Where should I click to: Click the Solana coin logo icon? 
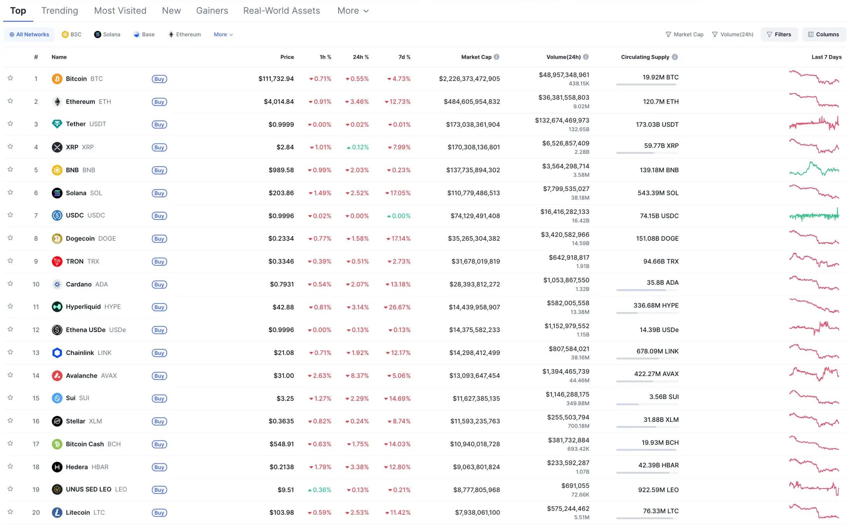point(57,193)
